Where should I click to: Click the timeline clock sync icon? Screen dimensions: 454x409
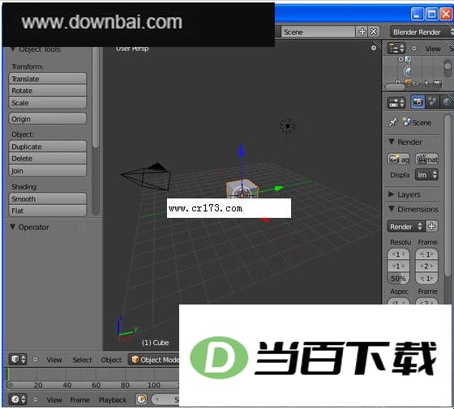[x=141, y=399]
